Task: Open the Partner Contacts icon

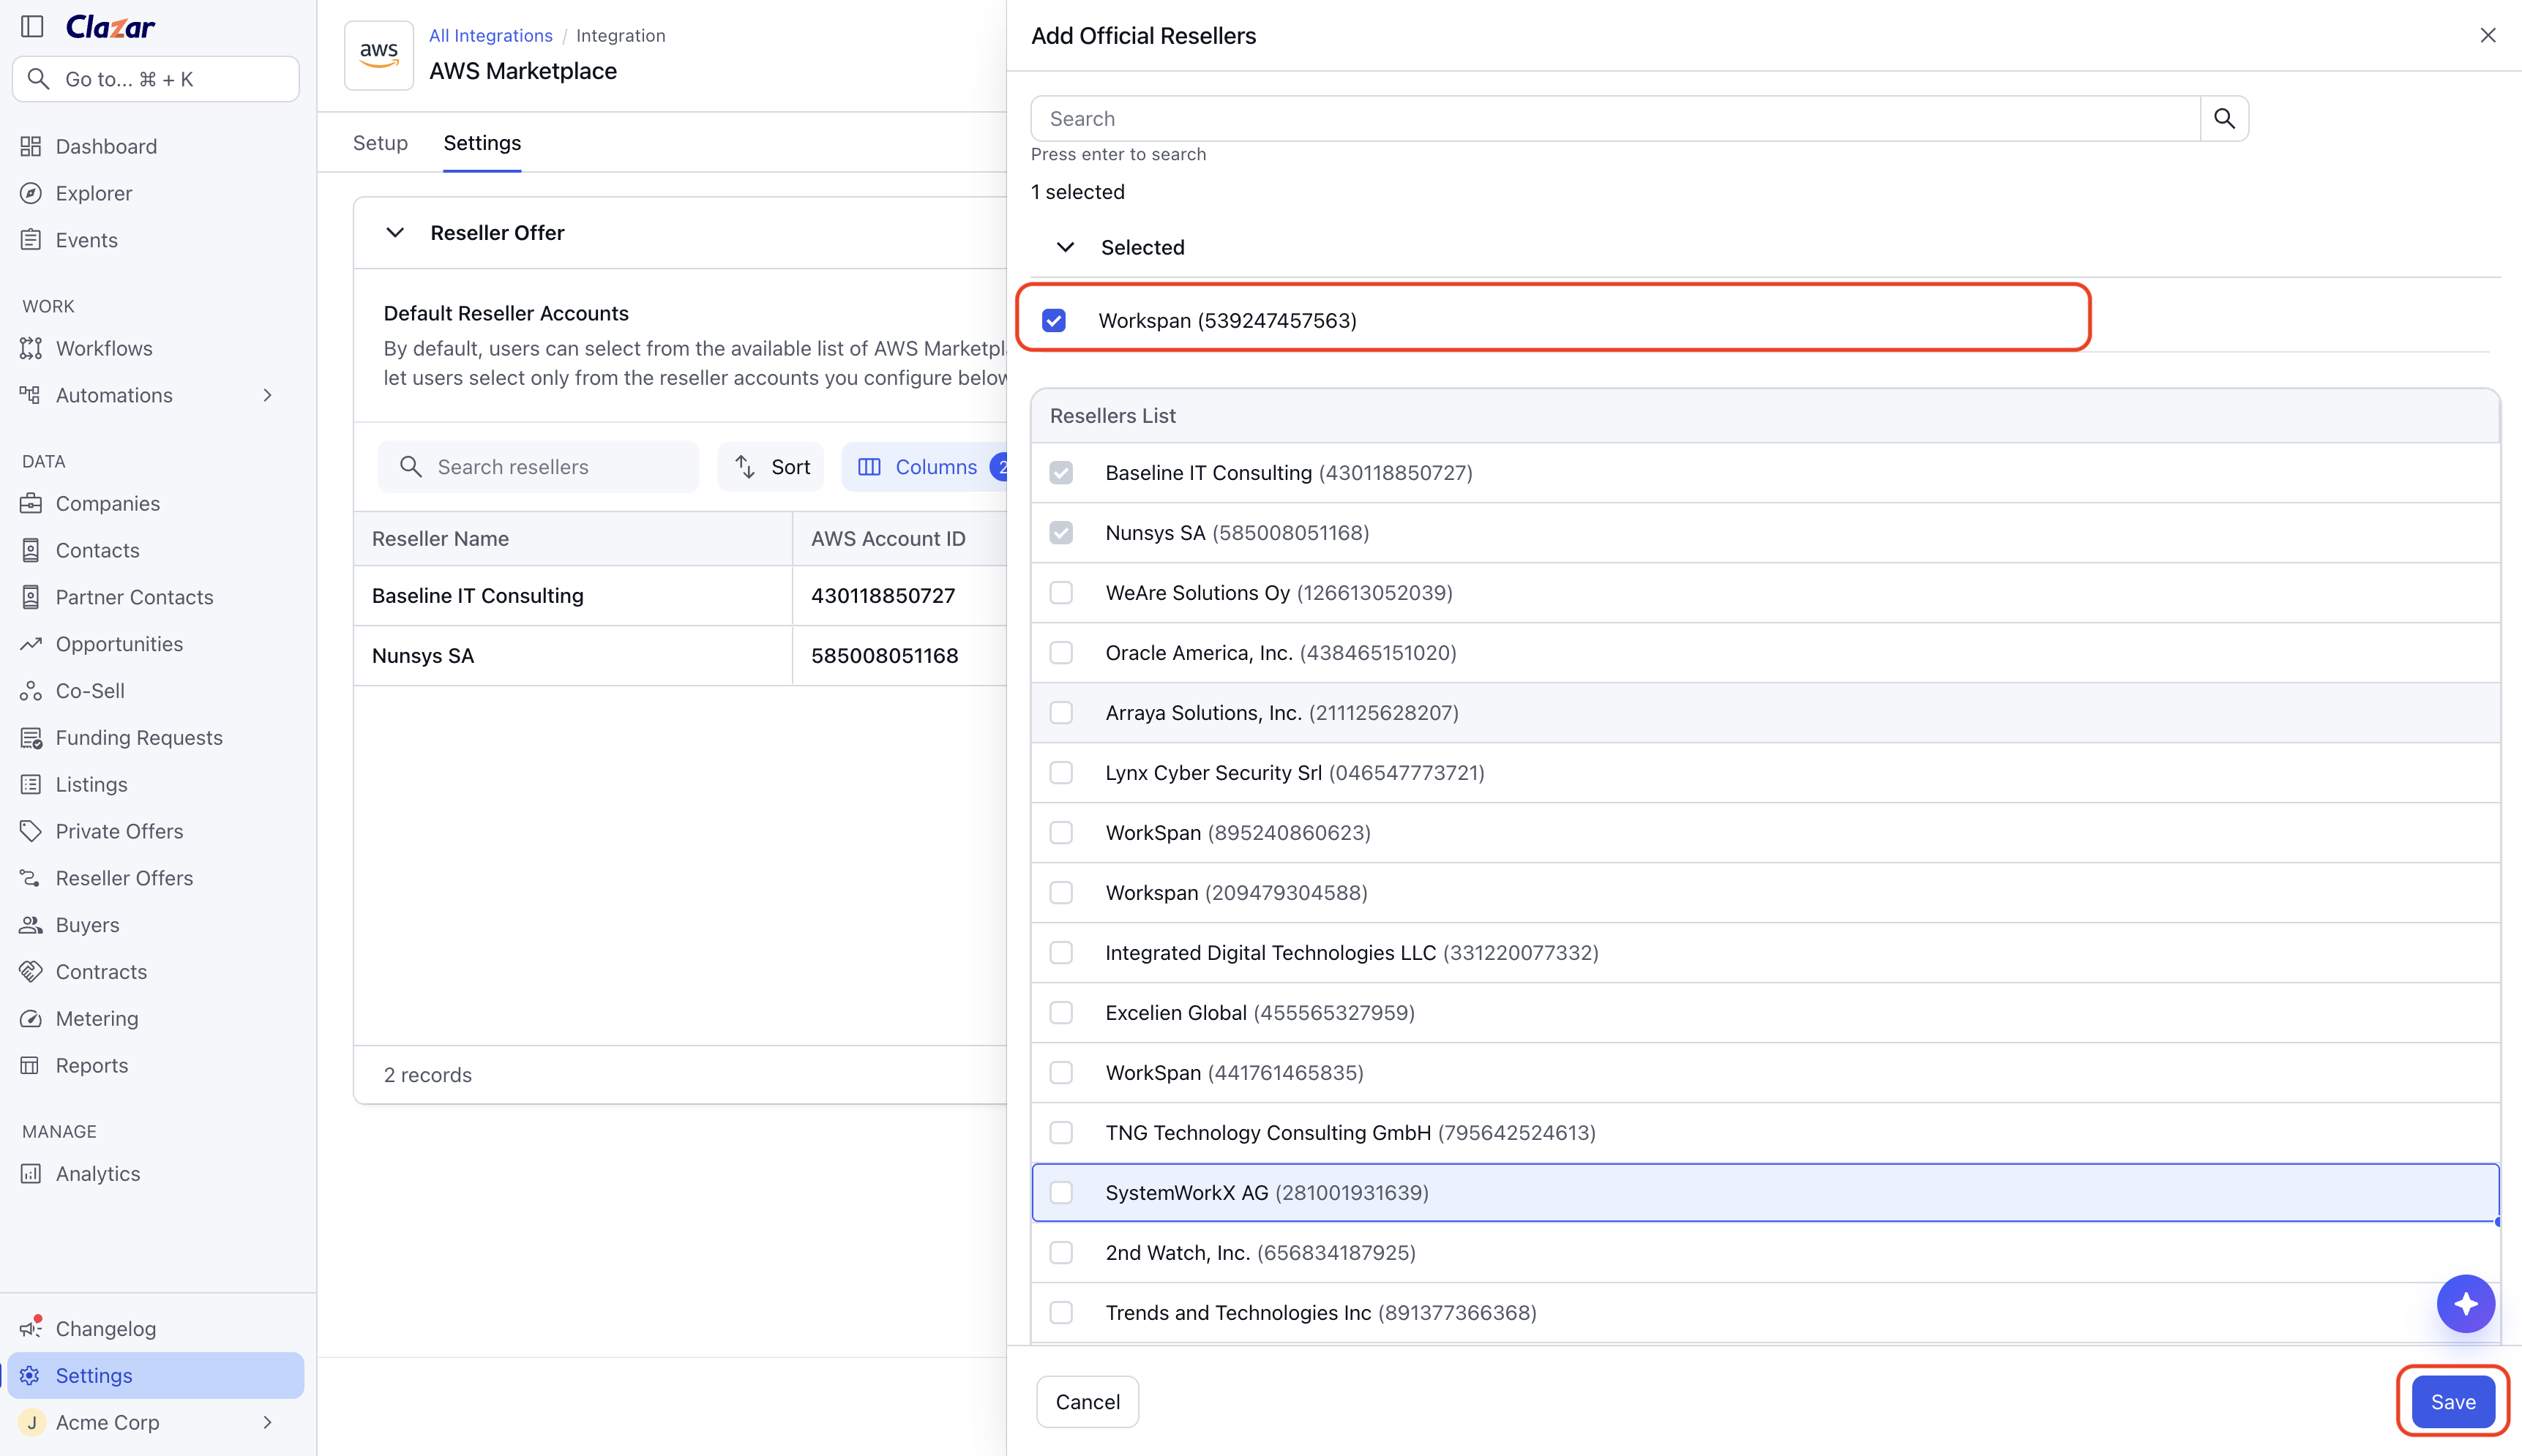Action: click(x=31, y=597)
